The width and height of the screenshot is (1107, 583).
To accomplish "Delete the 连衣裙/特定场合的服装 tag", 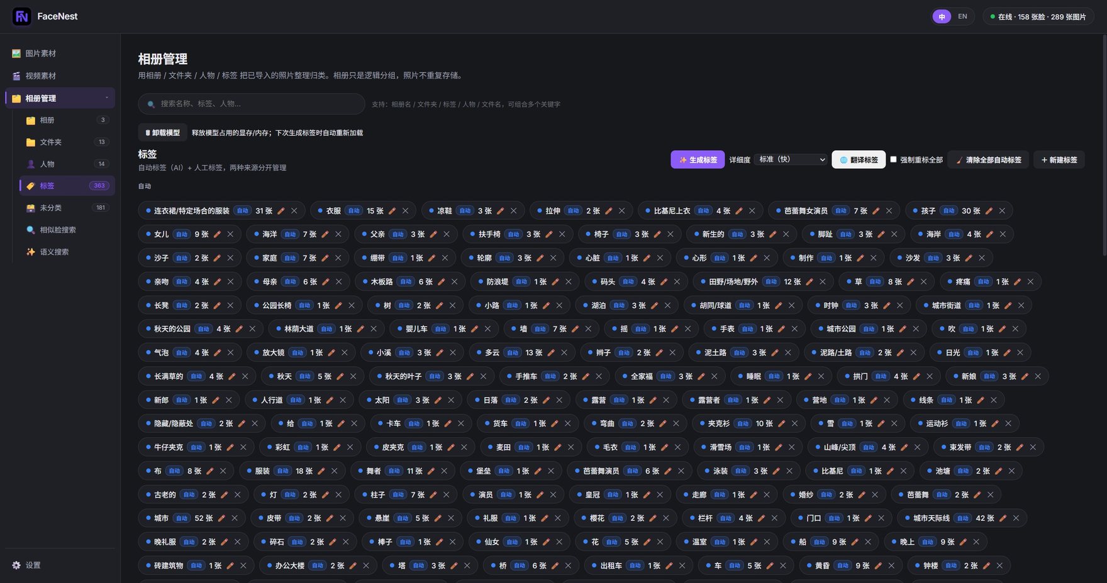I will [x=294, y=211].
